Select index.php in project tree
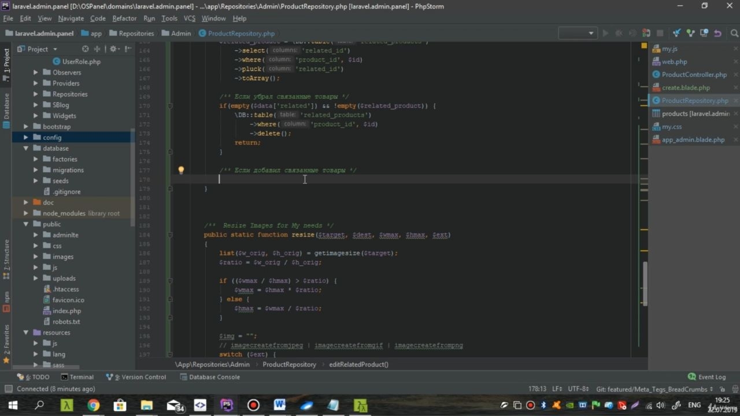This screenshot has height=416, width=740. [66, 311]
